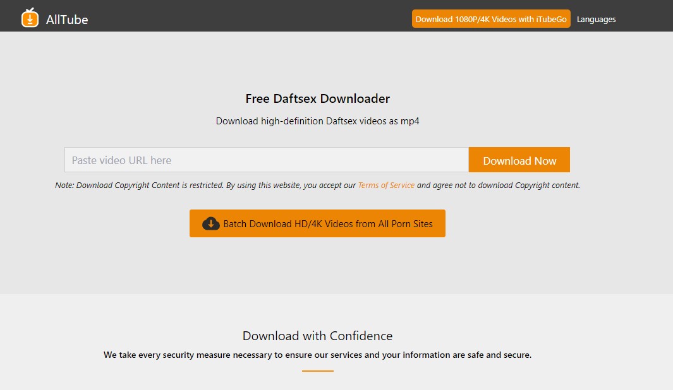This screenshot has width=673, height=390.
Task: Click the Download Now button
Action: coord(519,160)
